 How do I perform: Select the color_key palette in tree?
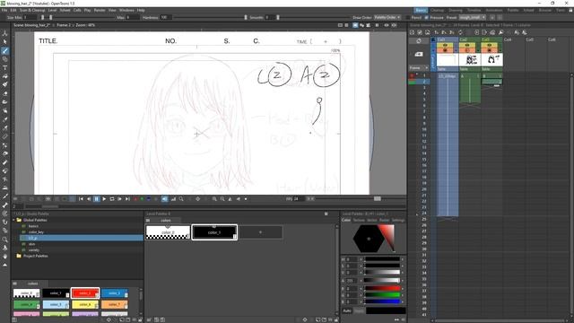pyautogui.click(x=36, y=231)
